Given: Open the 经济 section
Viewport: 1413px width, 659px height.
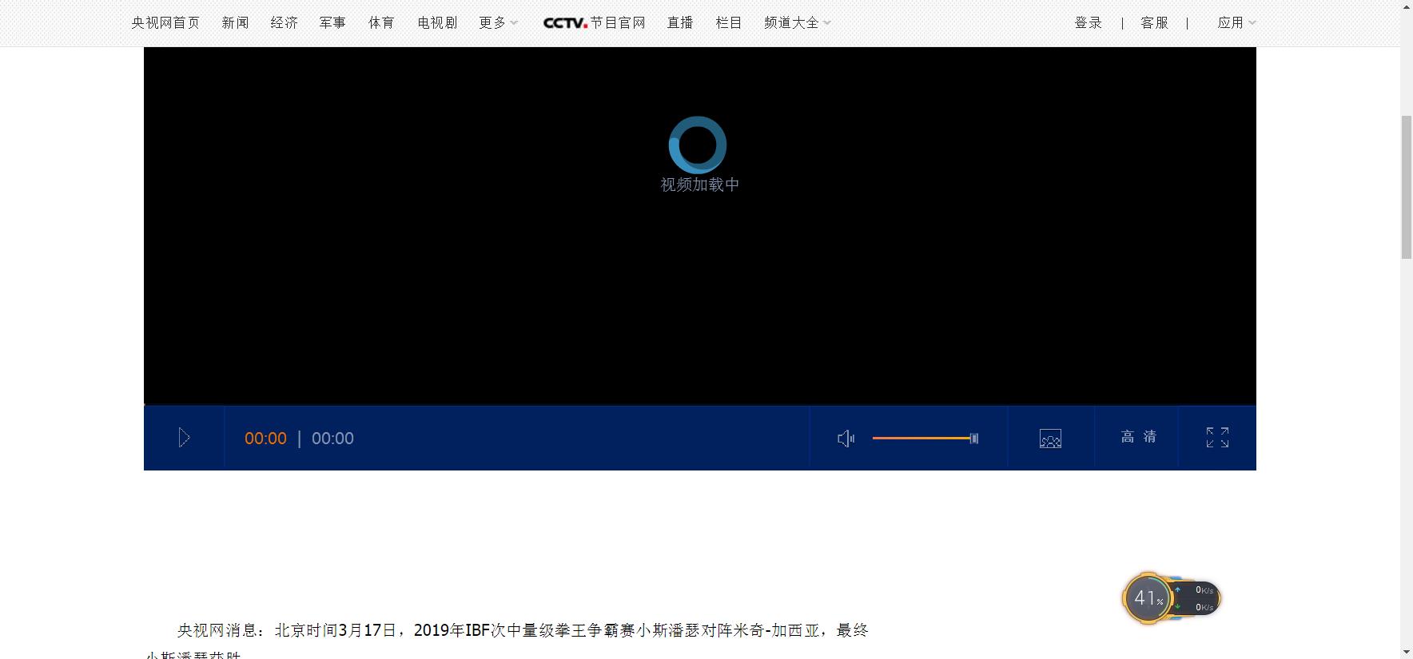Looking at the screenshot, I should coord(284,22).
